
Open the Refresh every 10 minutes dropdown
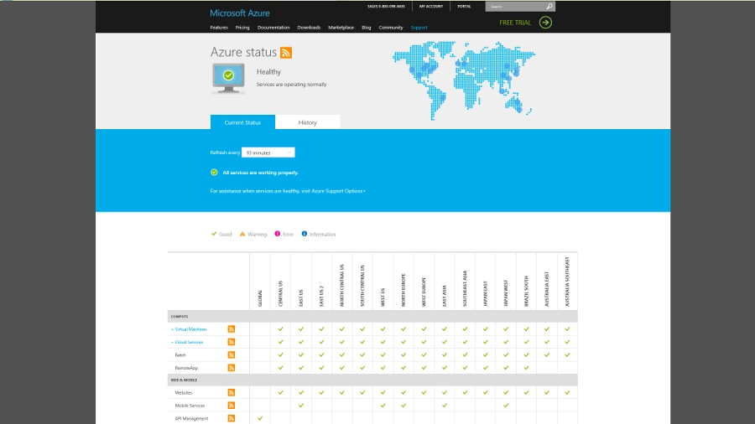(x=268, y=153)
